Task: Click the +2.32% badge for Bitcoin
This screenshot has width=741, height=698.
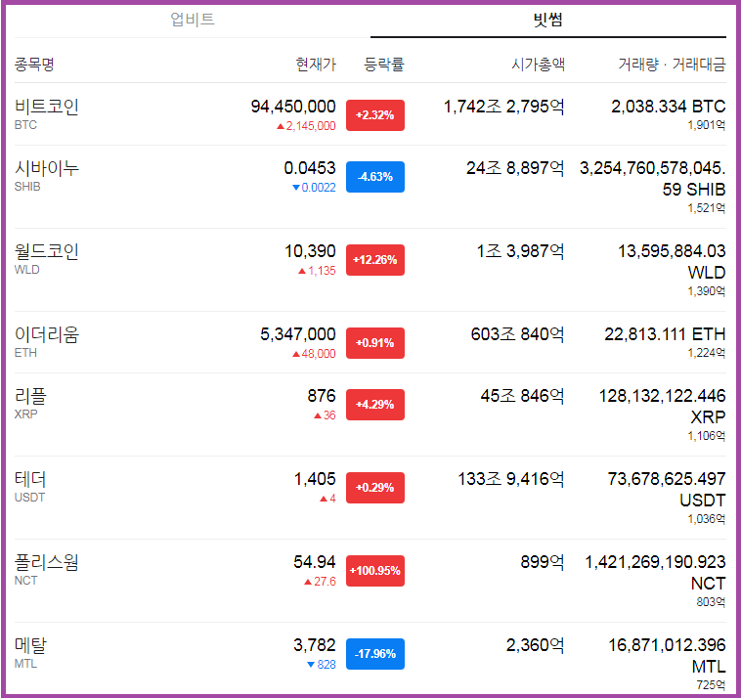Action: tap(375, 115)
